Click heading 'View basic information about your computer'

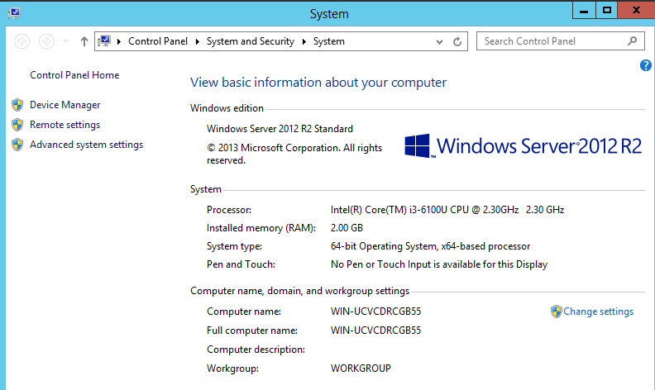pos(318,83)
